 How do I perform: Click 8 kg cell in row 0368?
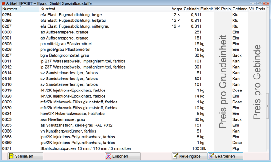point(200,137)
